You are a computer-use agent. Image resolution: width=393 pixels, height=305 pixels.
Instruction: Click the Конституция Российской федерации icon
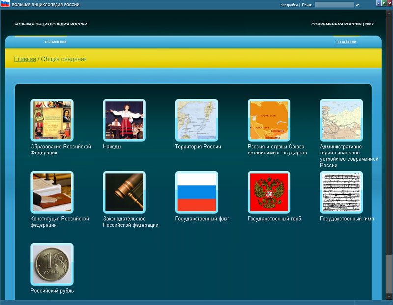click(52, 192)
